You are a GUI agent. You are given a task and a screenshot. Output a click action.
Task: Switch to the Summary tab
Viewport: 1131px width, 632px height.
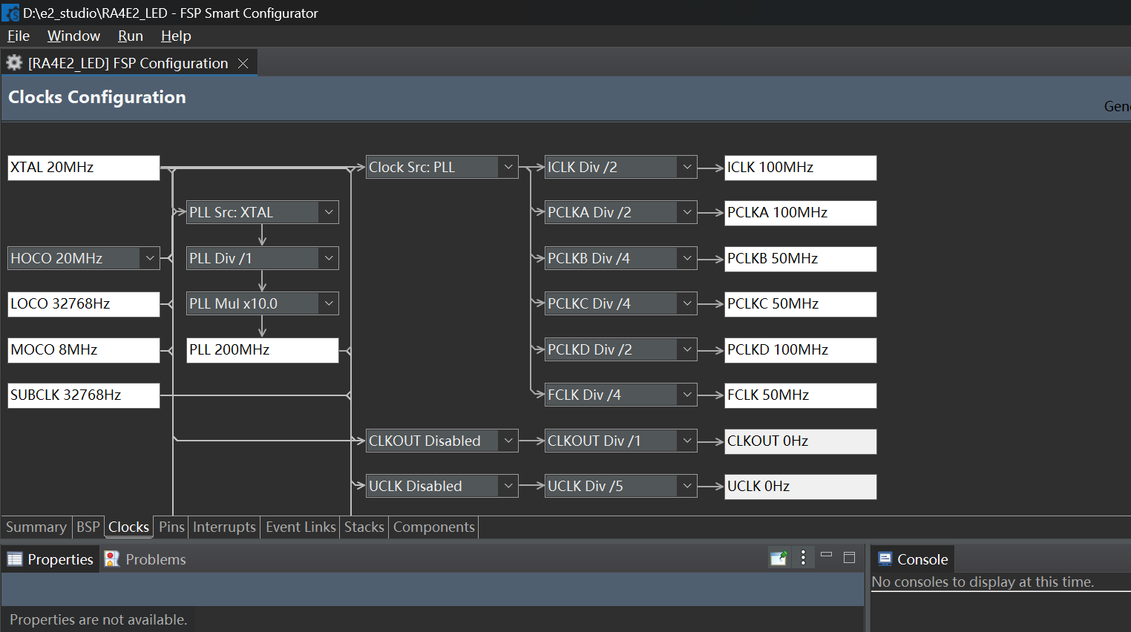coord(36,527)
